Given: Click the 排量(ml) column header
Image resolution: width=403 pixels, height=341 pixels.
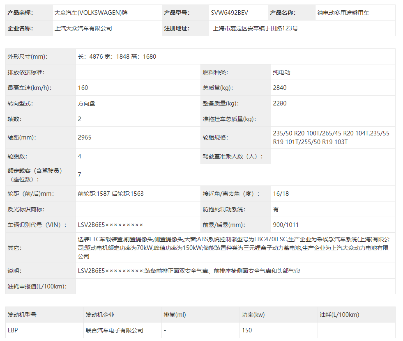Looking at the screenshot, I should 175,315.
